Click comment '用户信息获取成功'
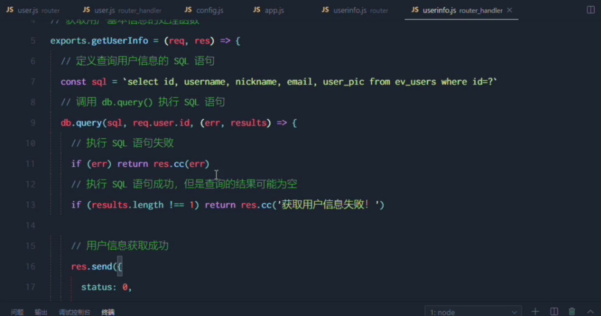601x316 pixels. (128, 246)
